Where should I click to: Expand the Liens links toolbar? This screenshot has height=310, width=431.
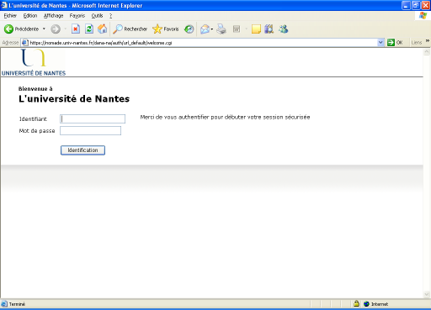417,43
